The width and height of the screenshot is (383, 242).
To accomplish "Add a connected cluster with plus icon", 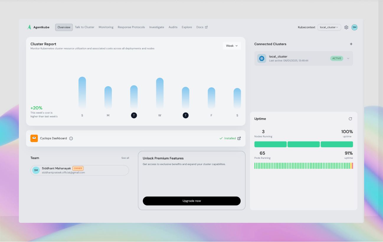I will click(x=351, y=44).
